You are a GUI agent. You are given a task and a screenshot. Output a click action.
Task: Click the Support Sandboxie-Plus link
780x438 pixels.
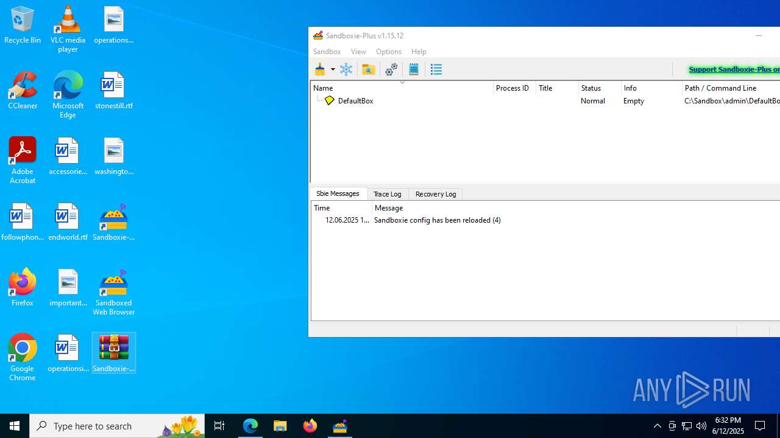coord(734,69)
